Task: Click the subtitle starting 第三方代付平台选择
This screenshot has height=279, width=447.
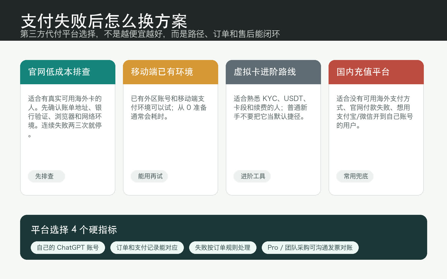Action: click(x=150, y=34)
